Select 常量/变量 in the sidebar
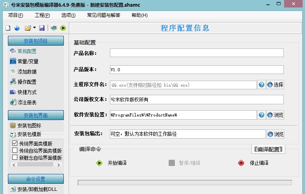The image size is (305, 194). click(x=28, y=61)
